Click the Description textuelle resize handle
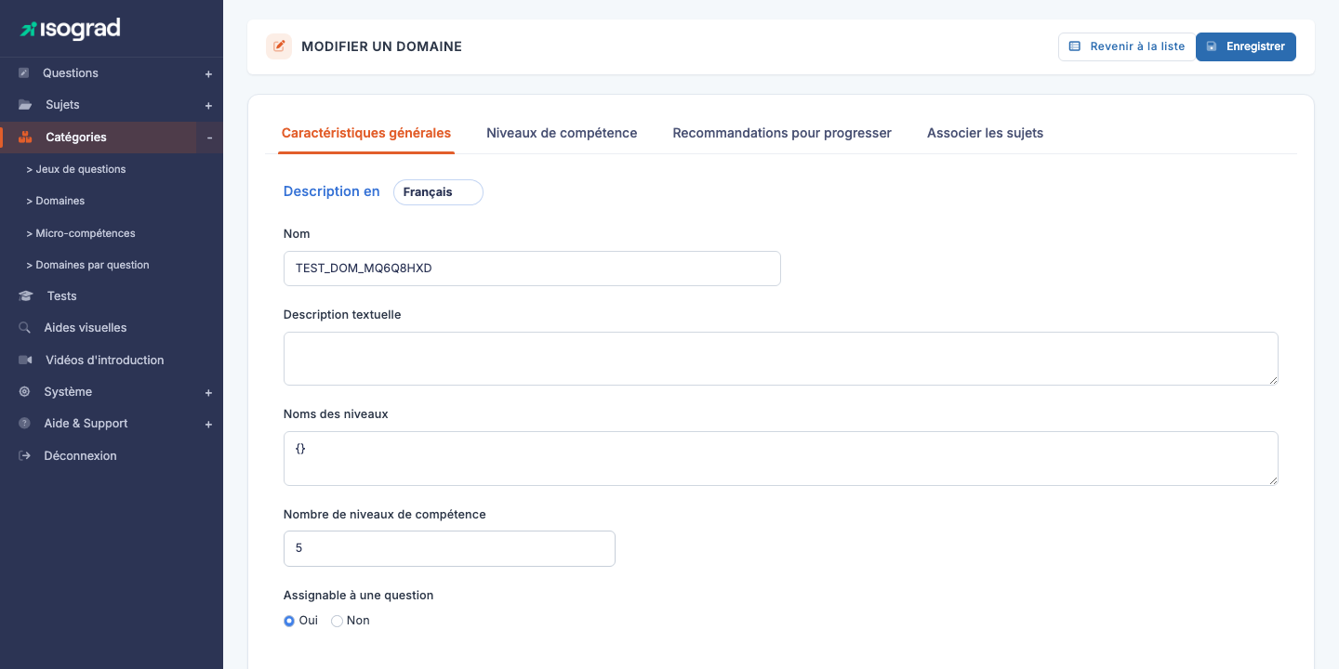 click(x=1273, y=380)
